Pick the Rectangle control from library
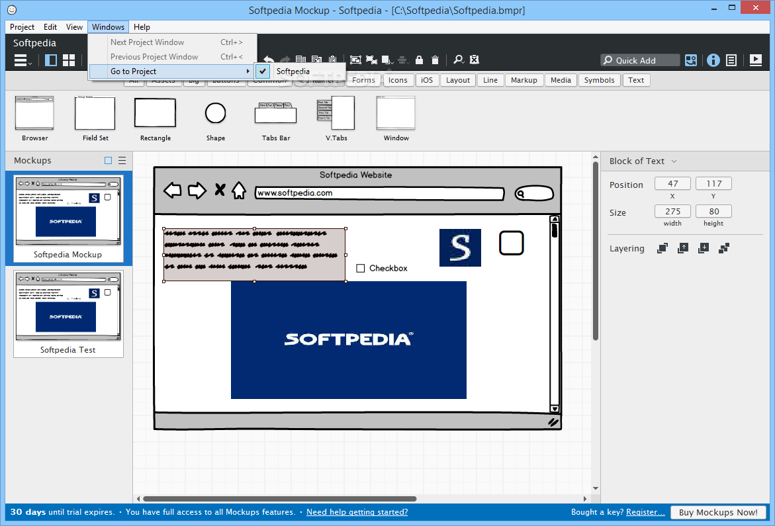775x526 pixels. pos(155,119)
